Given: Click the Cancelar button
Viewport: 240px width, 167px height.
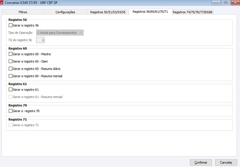Looking at the screenshot, I should click(226, 163).
